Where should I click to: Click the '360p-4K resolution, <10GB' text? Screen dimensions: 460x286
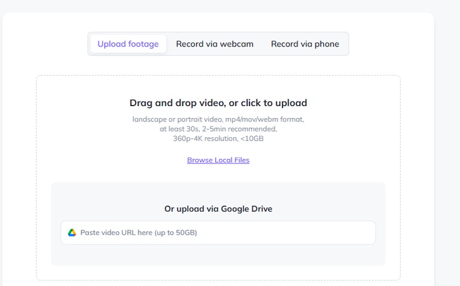point(218,138)
